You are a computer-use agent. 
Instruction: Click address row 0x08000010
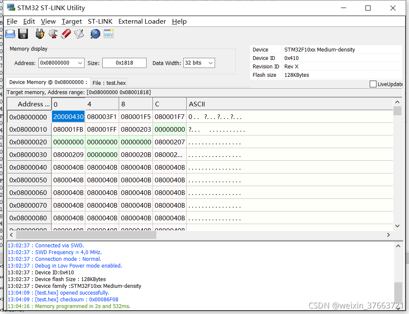pos(28,130)
